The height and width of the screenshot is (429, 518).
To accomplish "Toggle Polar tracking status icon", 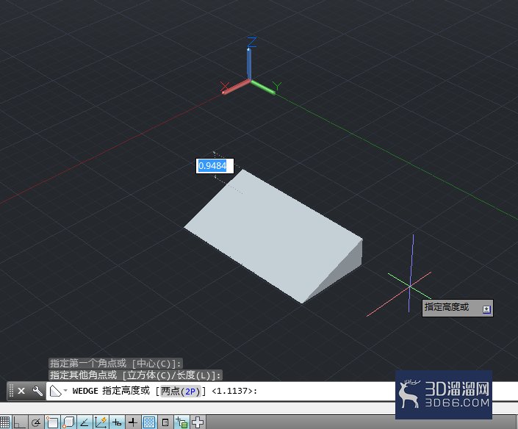I will (x=36, y=422).
